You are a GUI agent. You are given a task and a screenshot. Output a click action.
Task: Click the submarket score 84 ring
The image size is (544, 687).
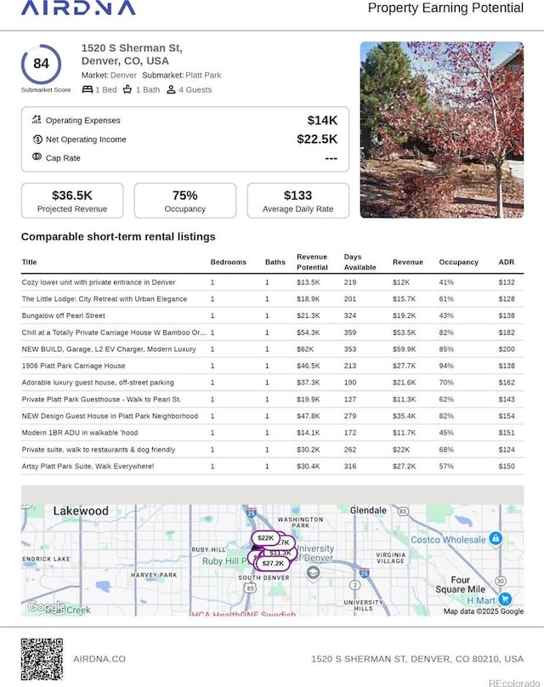(41, 64)
